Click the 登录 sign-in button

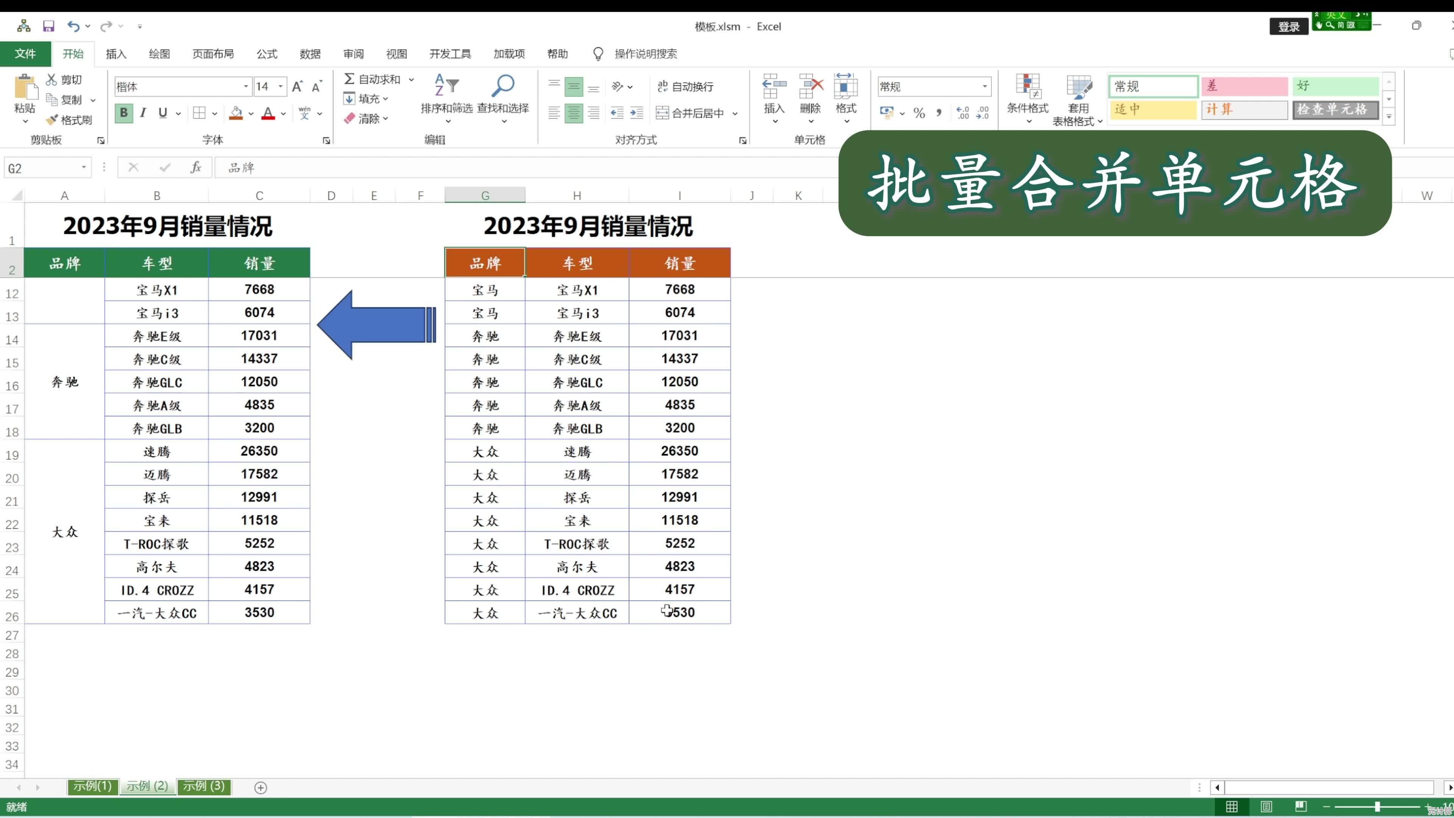pos(1289,27)
